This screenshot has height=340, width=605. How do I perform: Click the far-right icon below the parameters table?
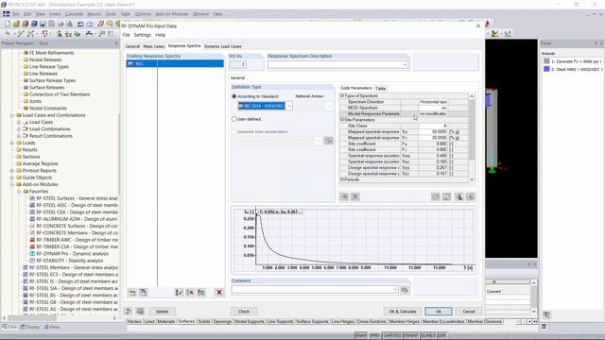tap(471, 196)
